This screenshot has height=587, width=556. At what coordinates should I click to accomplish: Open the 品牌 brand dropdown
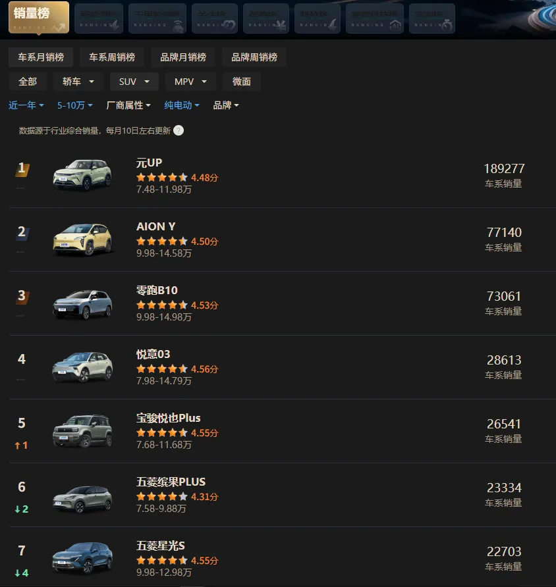pyautogui.click(x=226, y=105)
